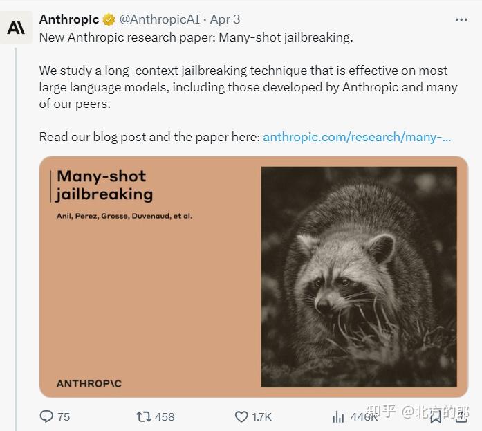Like the tweet with the heart icon
The image size is (482, 431).
pyautogui.click(x=241, y=416)
